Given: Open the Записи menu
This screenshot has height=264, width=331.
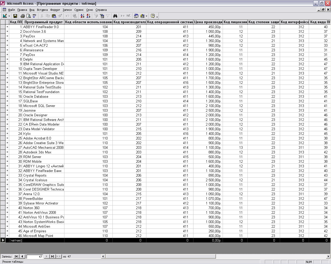Looking at the screenshot, I should (67, 10).
